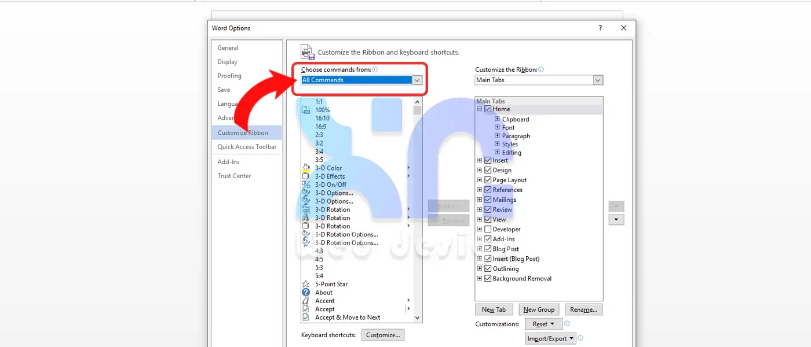The image size is (811, 347).
Task: Expand the Styles group node
Action: point(498,144)
